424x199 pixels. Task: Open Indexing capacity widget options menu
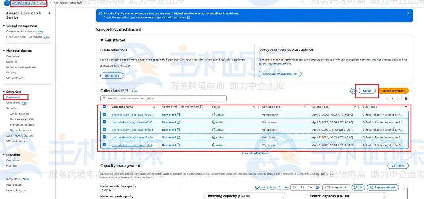tap(283, 196)
